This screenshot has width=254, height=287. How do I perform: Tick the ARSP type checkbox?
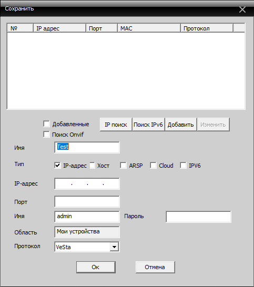[x=123, y=165]
